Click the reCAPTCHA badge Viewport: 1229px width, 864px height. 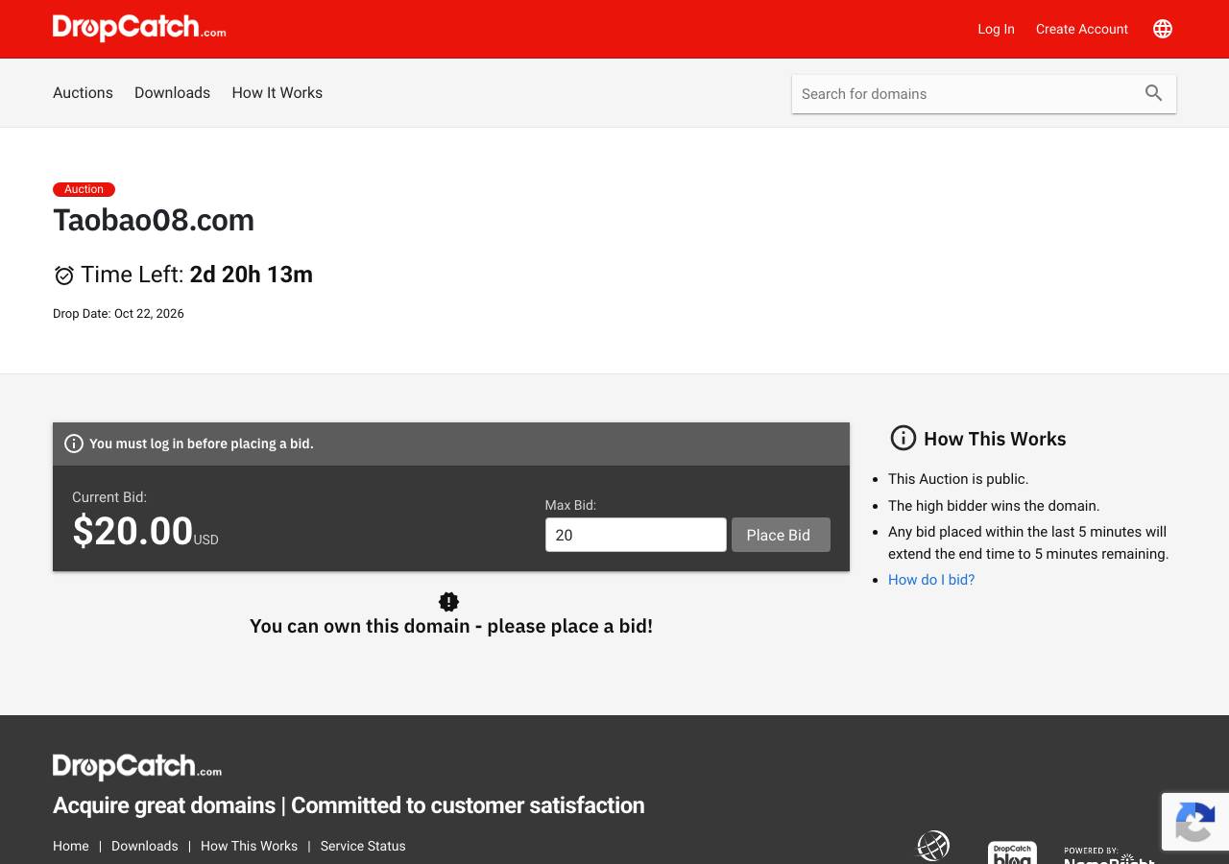[x=1195, y=822]
